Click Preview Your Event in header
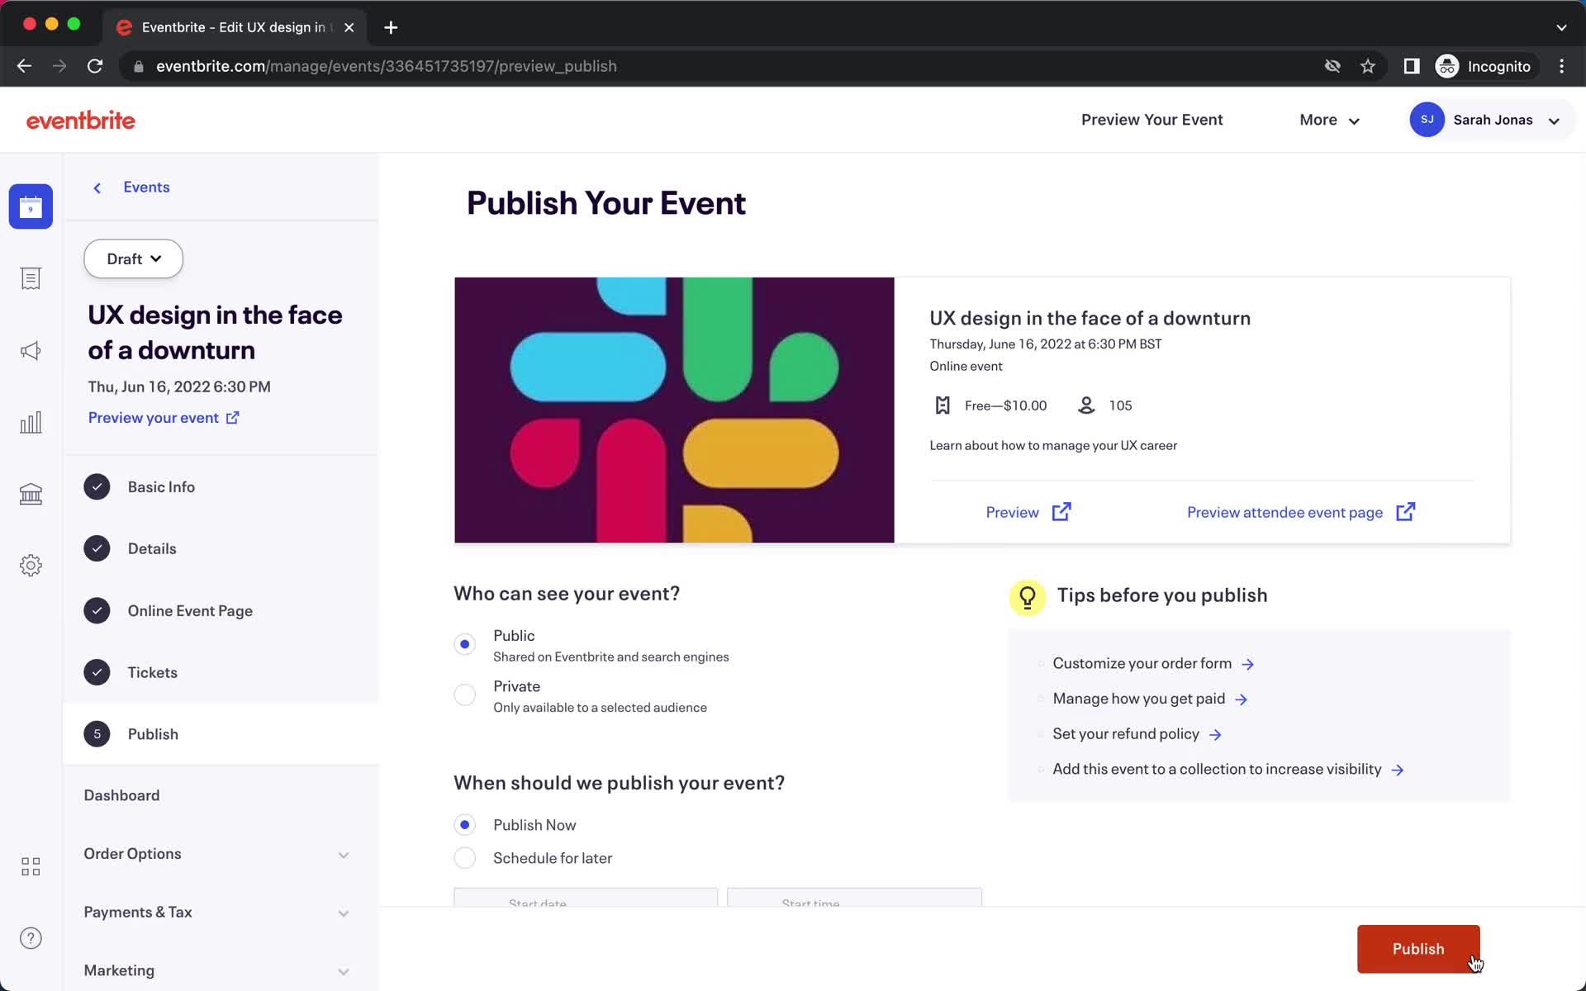 pyautogui.click(x=1152, y=120)
